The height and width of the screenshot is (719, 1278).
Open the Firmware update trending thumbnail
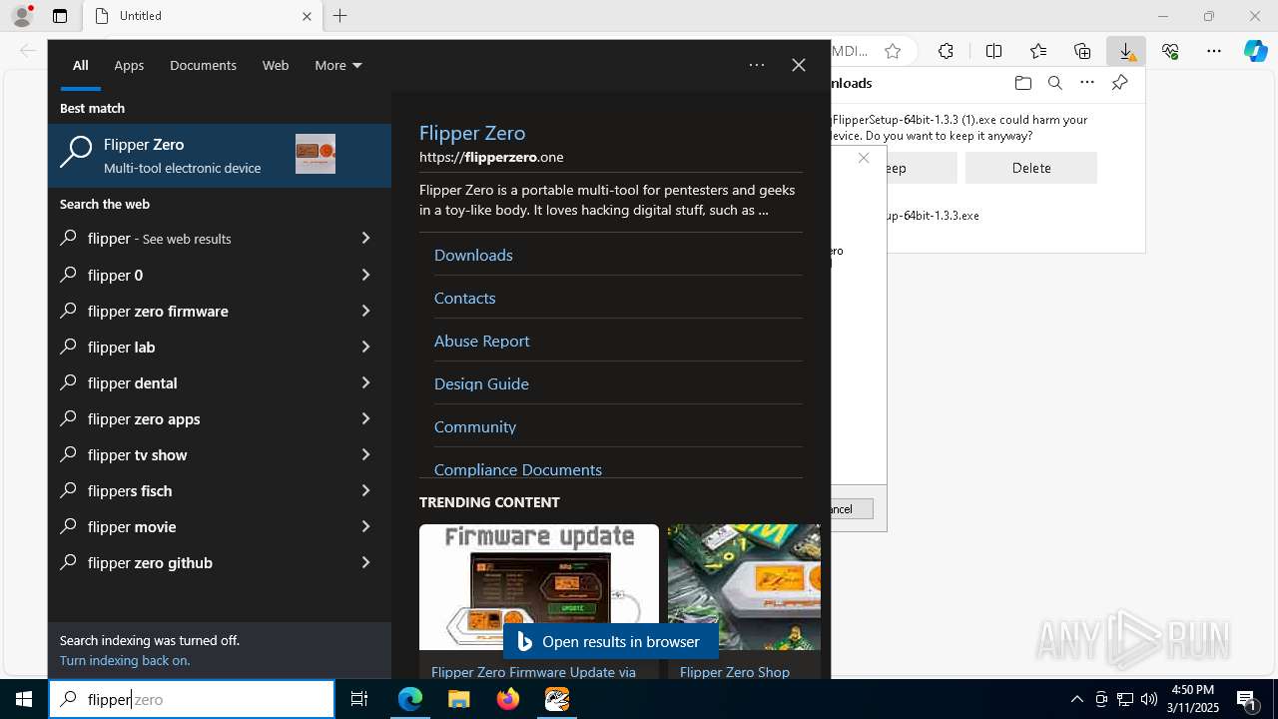[x=539, y=587]
